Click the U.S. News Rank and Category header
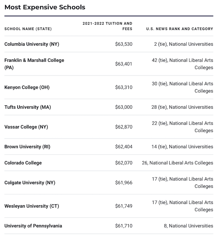Image resolution: width=219 pixels, height=243 pixels. click(180, 29)
